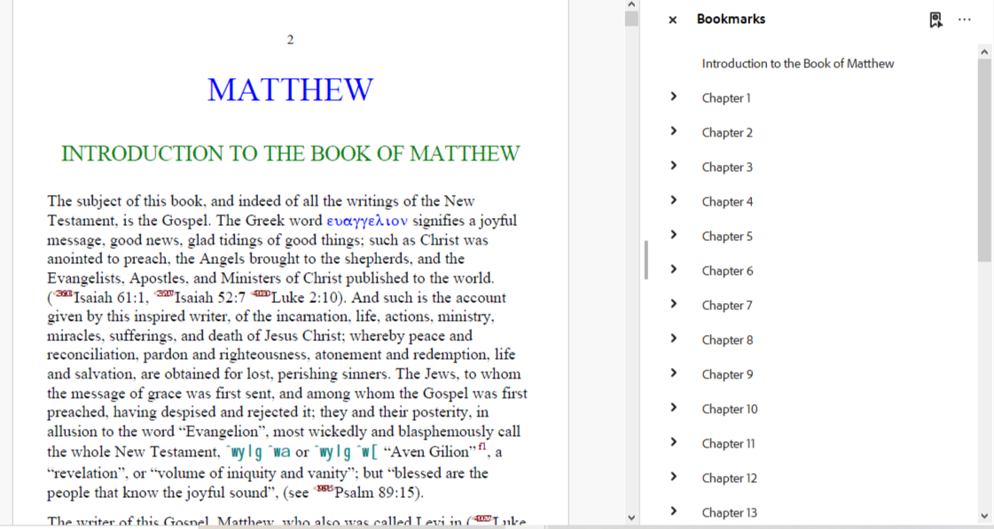Select the Chapter 7 bookmark

(x=727, y=306)
